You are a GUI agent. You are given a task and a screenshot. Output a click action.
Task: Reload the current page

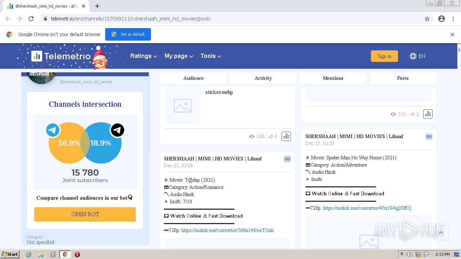(x=31, y=19)
